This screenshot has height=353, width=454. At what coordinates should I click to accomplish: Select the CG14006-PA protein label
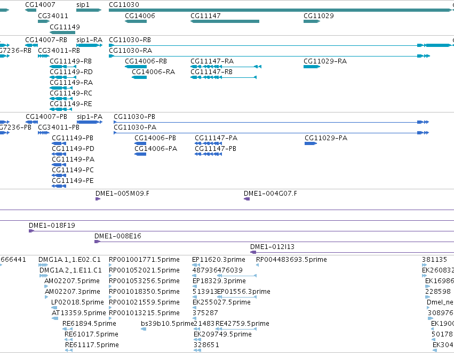(x=156, y=149)
